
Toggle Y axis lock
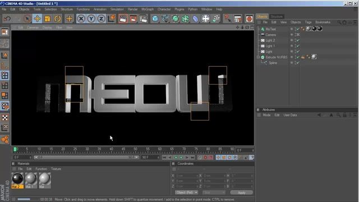pos(91,19)
